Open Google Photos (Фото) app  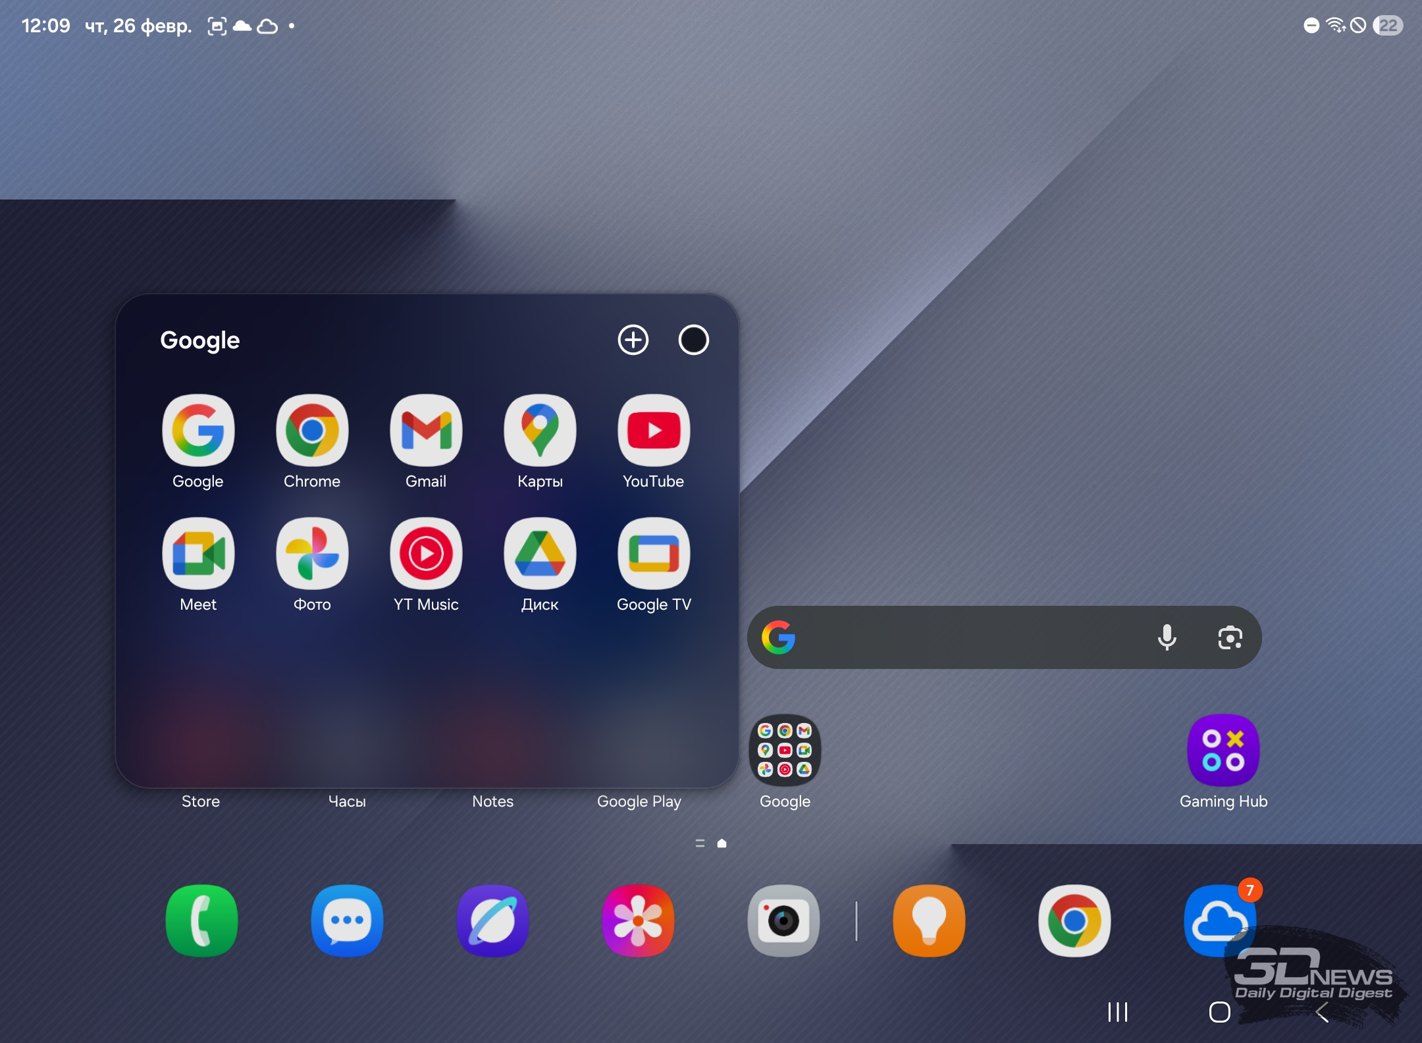pyautogui.click(x=312, y=554)
